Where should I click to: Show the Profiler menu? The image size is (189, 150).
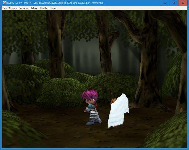point(44,8)
